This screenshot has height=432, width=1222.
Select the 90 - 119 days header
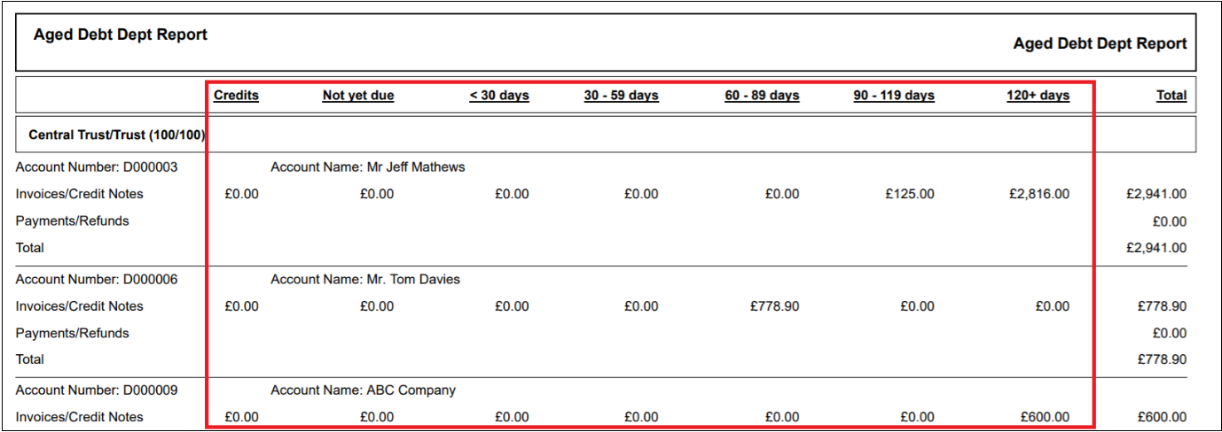click(894, 96)
